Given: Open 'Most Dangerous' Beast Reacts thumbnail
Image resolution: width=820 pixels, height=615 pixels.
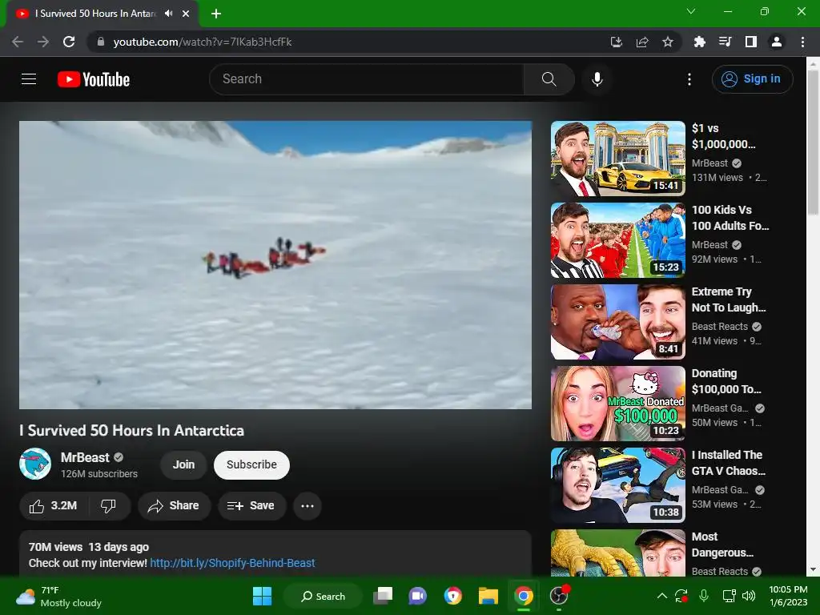Looking at the screenshot, I should pos(617,553).
